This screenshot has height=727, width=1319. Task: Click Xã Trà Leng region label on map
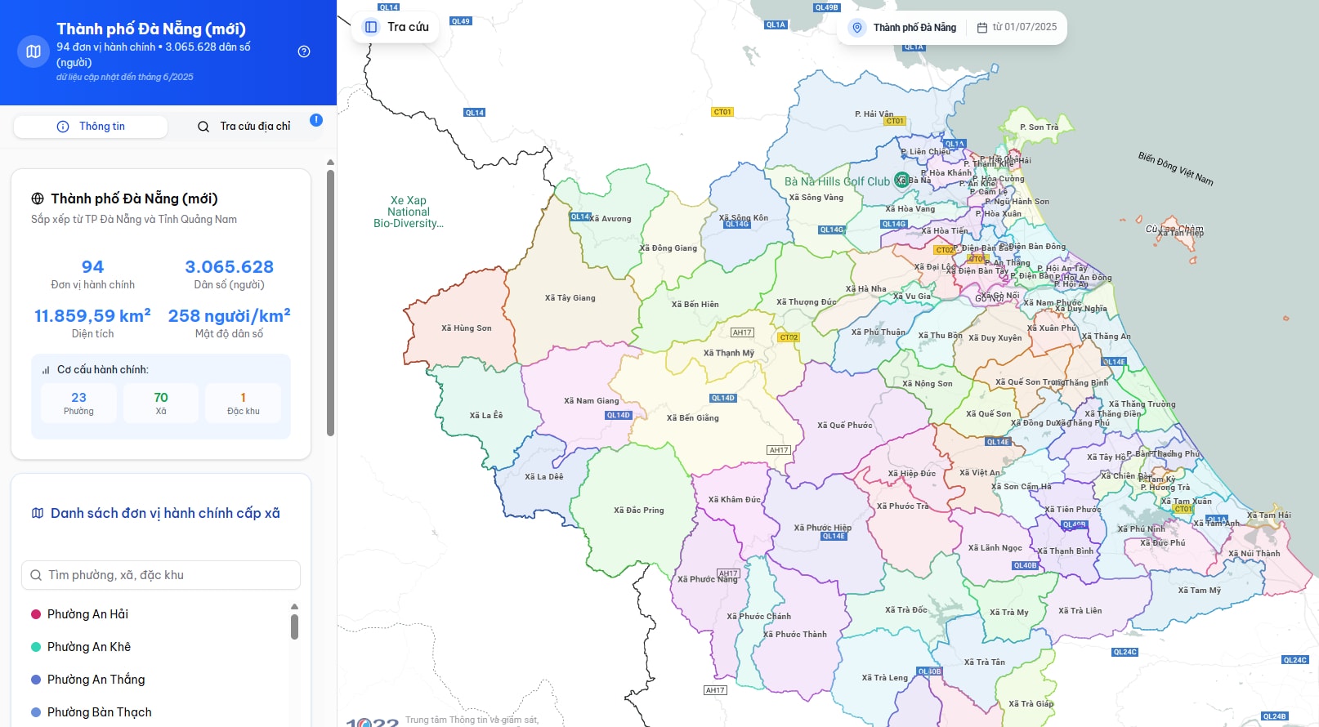(885, 678)
